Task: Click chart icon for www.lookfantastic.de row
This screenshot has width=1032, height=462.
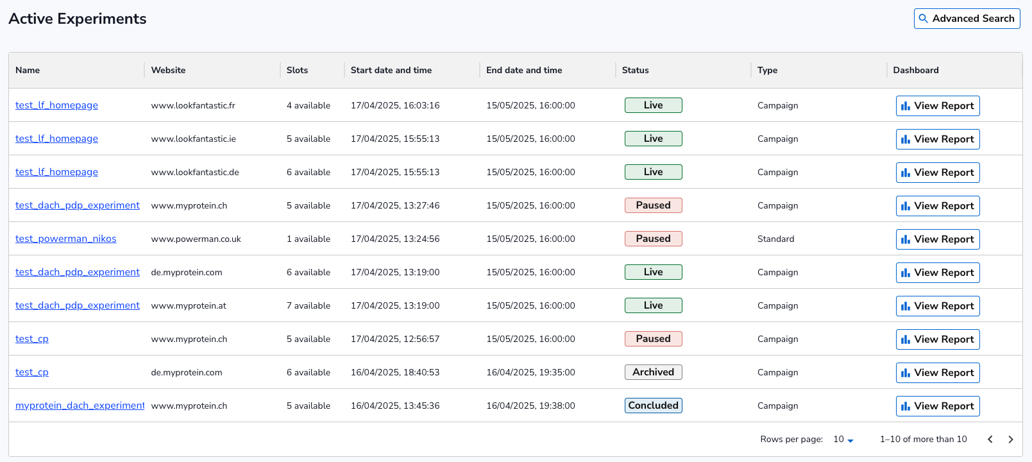Action: 906,173
